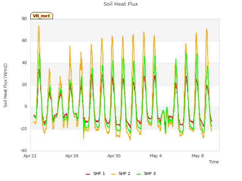This screenshot has height=181, width=242.
Task: Click the red SHF 1 legend marker
Action: 88,174
